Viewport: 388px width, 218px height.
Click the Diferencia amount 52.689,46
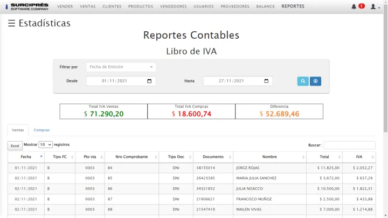click(x=279, y=114)
